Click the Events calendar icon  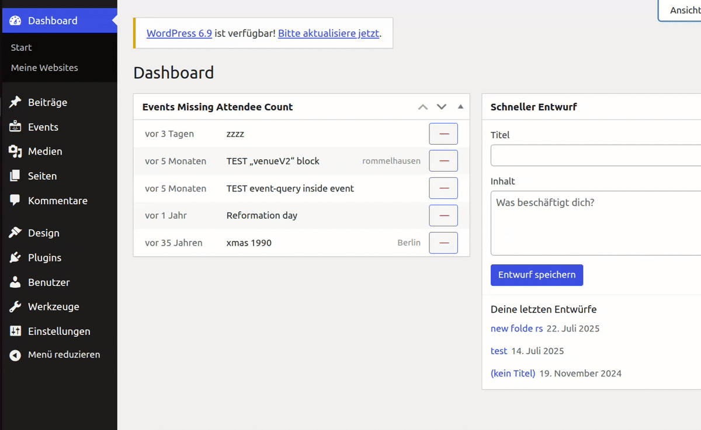pos(15,127)
